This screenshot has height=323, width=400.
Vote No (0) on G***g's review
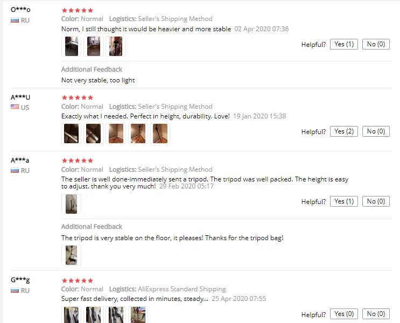coord(376,314)
